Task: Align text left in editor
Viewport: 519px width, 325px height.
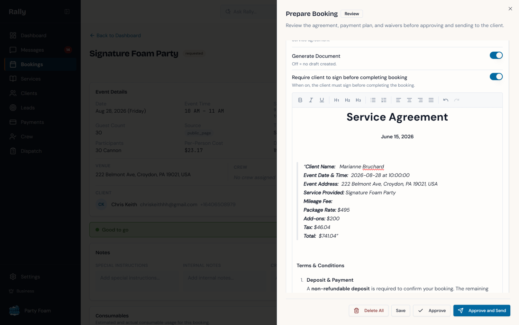Action: click(x=399, y=100)
